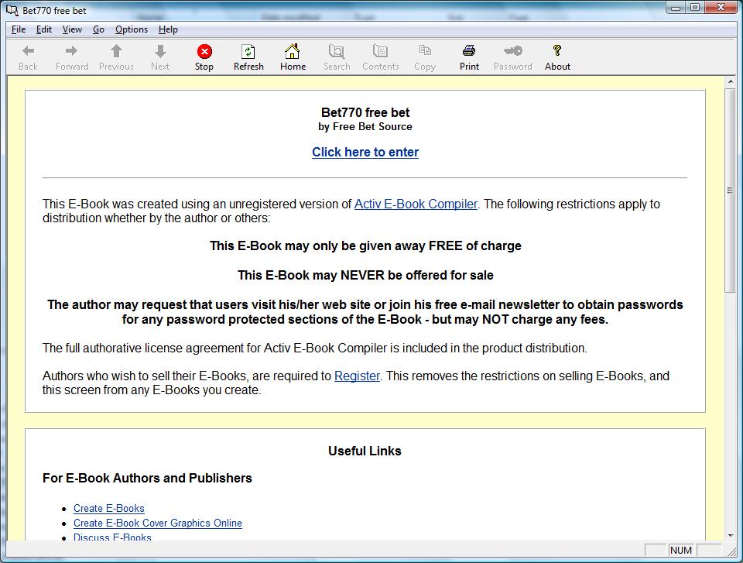Go to the Home page icon
This screenshot has width=743, height=563.
click(x=293, y=51)
